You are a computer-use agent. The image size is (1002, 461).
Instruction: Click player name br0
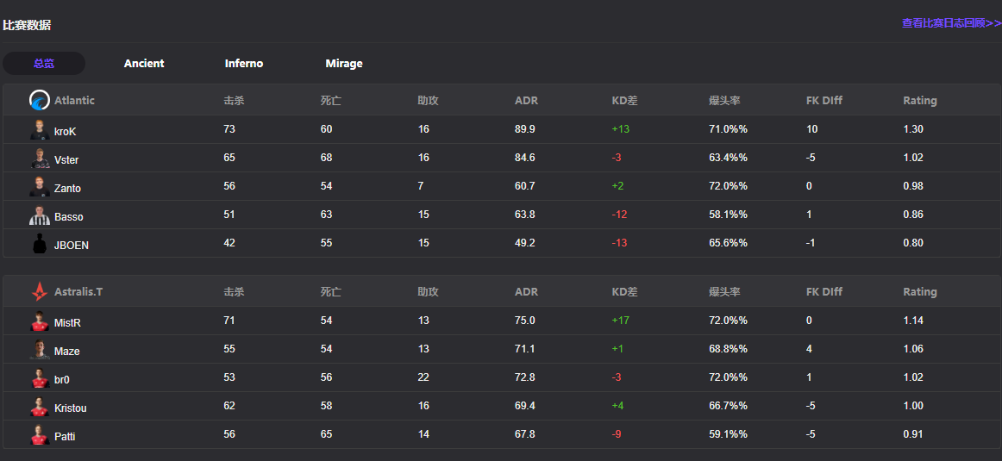tap(62, 380)
